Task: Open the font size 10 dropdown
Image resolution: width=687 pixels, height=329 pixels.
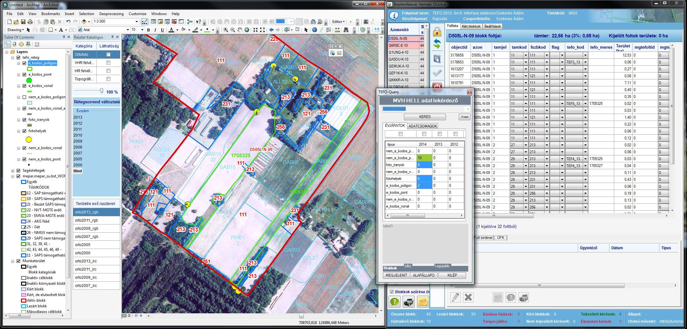Action: 142,30
